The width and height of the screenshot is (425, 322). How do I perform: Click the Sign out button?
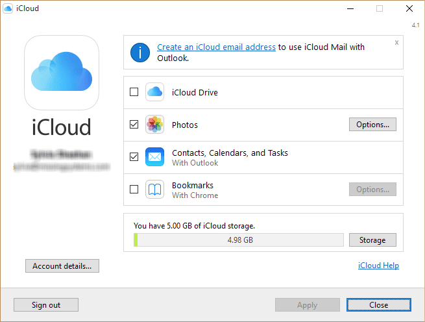click(x=46, y=305)
